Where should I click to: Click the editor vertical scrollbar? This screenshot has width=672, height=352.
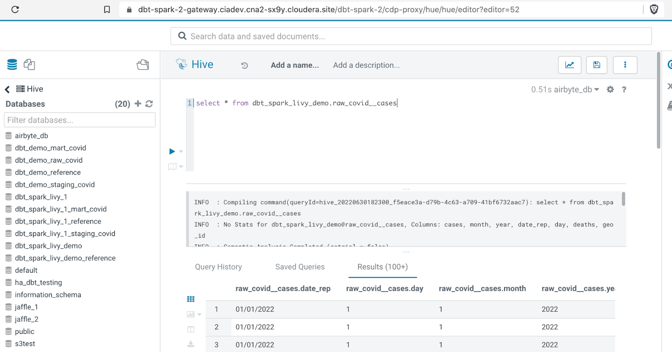(x=658, y=101)
